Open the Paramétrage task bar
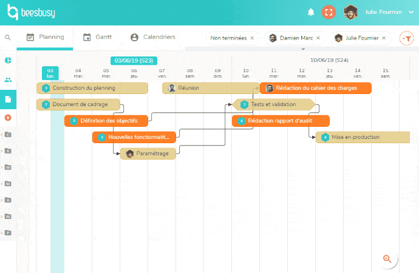 (x=148, y=153)
